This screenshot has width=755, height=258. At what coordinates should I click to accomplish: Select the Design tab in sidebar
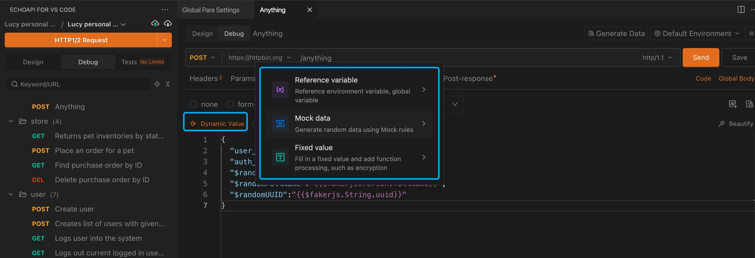pos(33,62)
